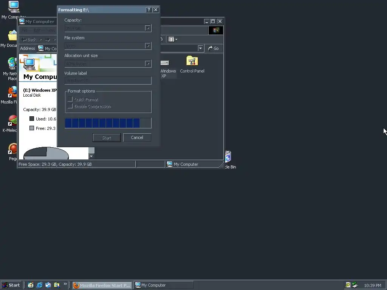Click the Go button beside address bar

[x=214, y=48]
